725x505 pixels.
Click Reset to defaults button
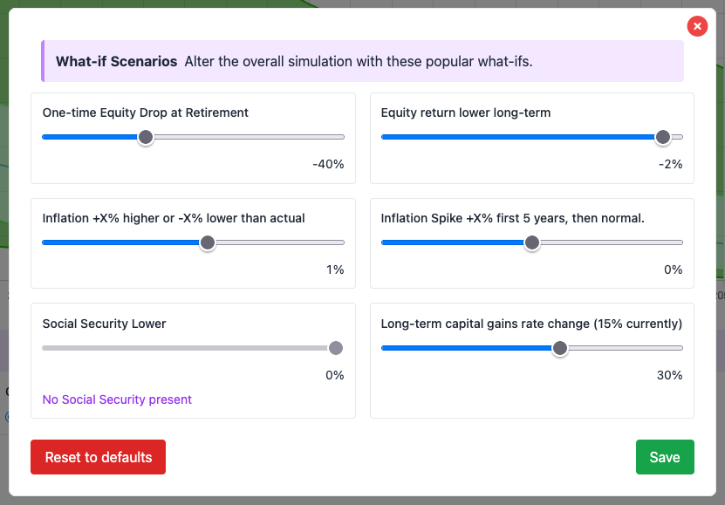tap(98, 457)
